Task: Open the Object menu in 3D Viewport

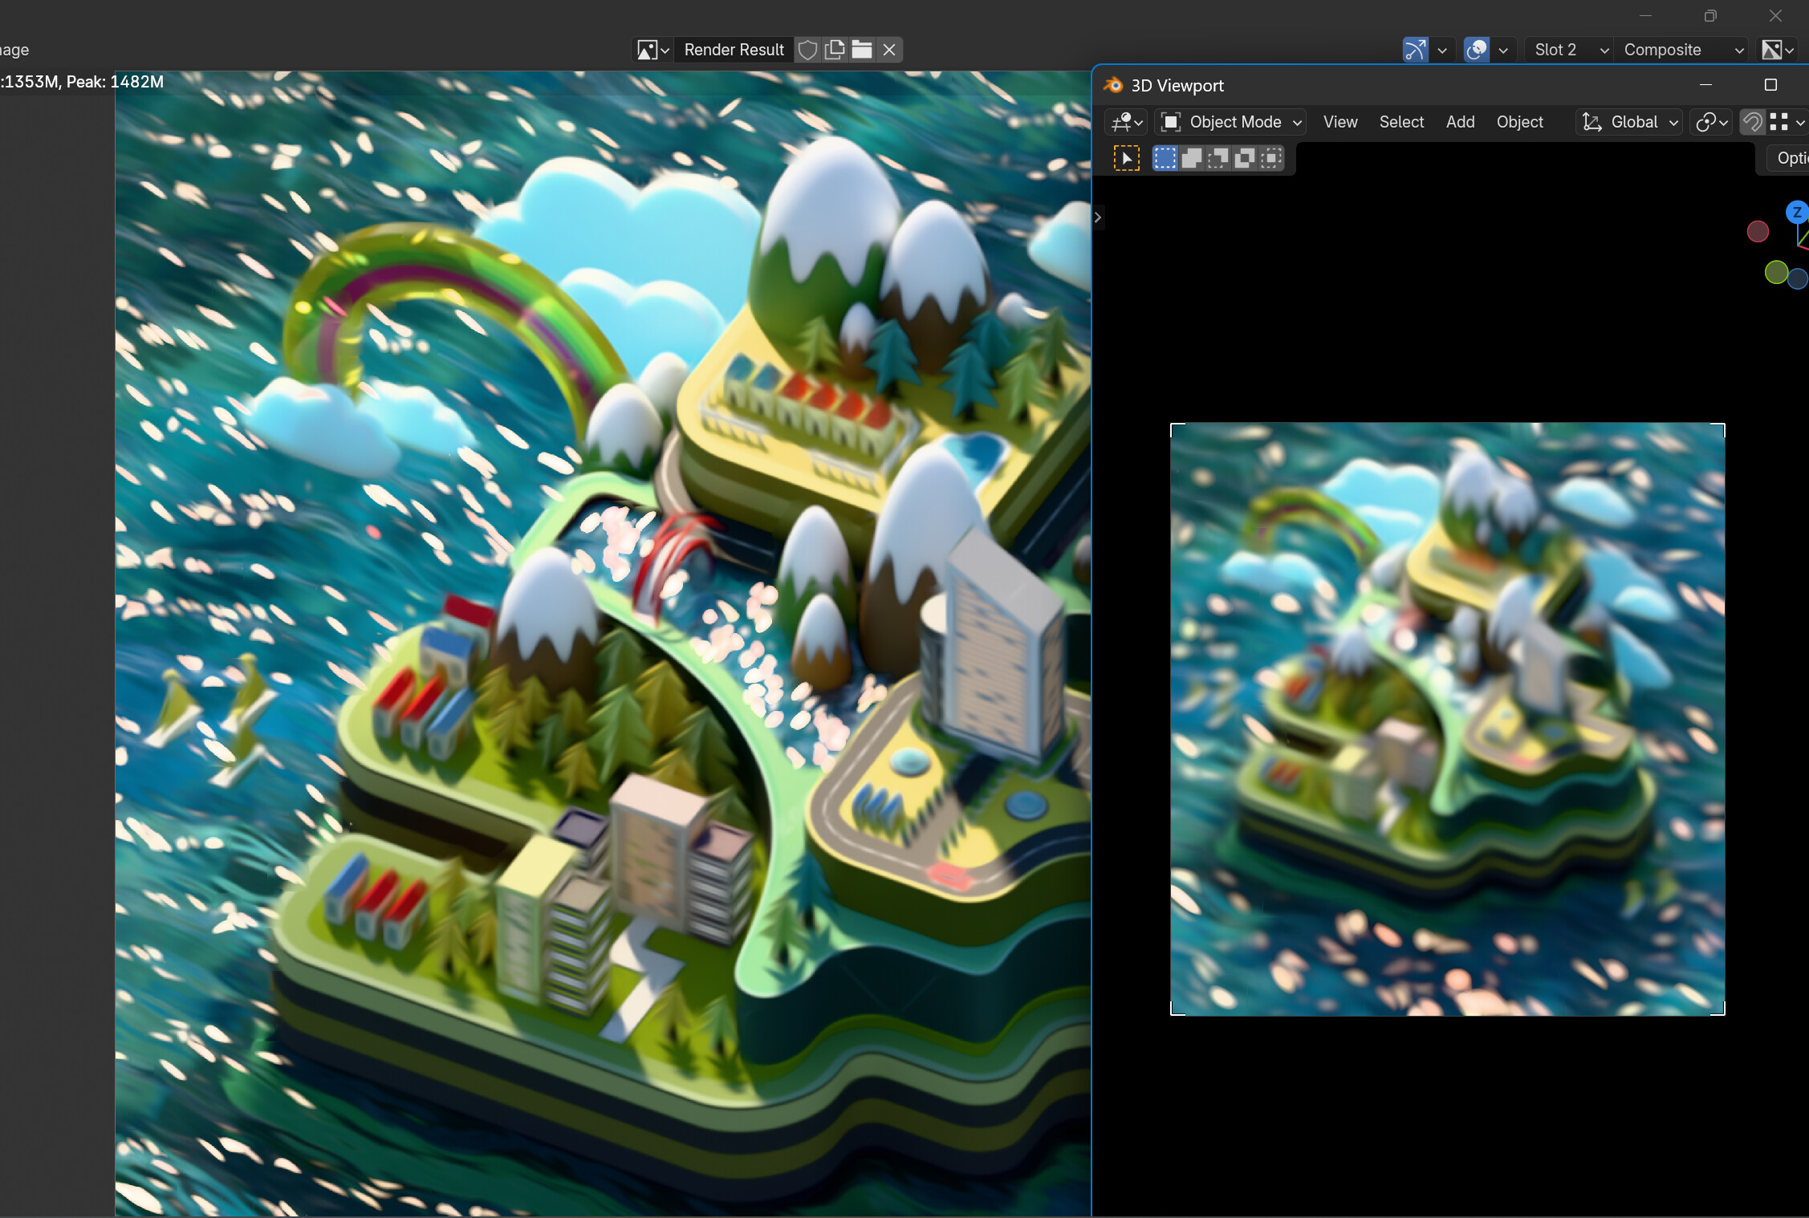Action: [x=1519, y=122]
